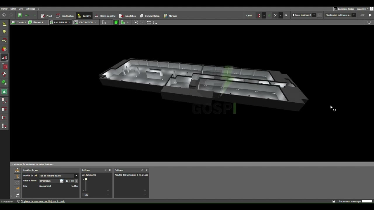Select Terrain 1 in the breadcrumb

click(19, 22)
